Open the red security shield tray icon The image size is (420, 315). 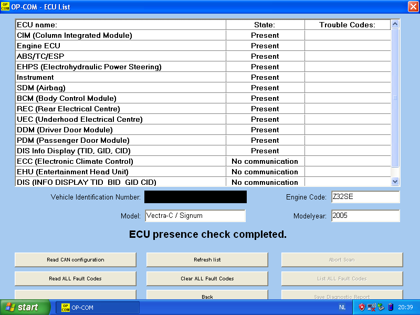tap(362, 307)
